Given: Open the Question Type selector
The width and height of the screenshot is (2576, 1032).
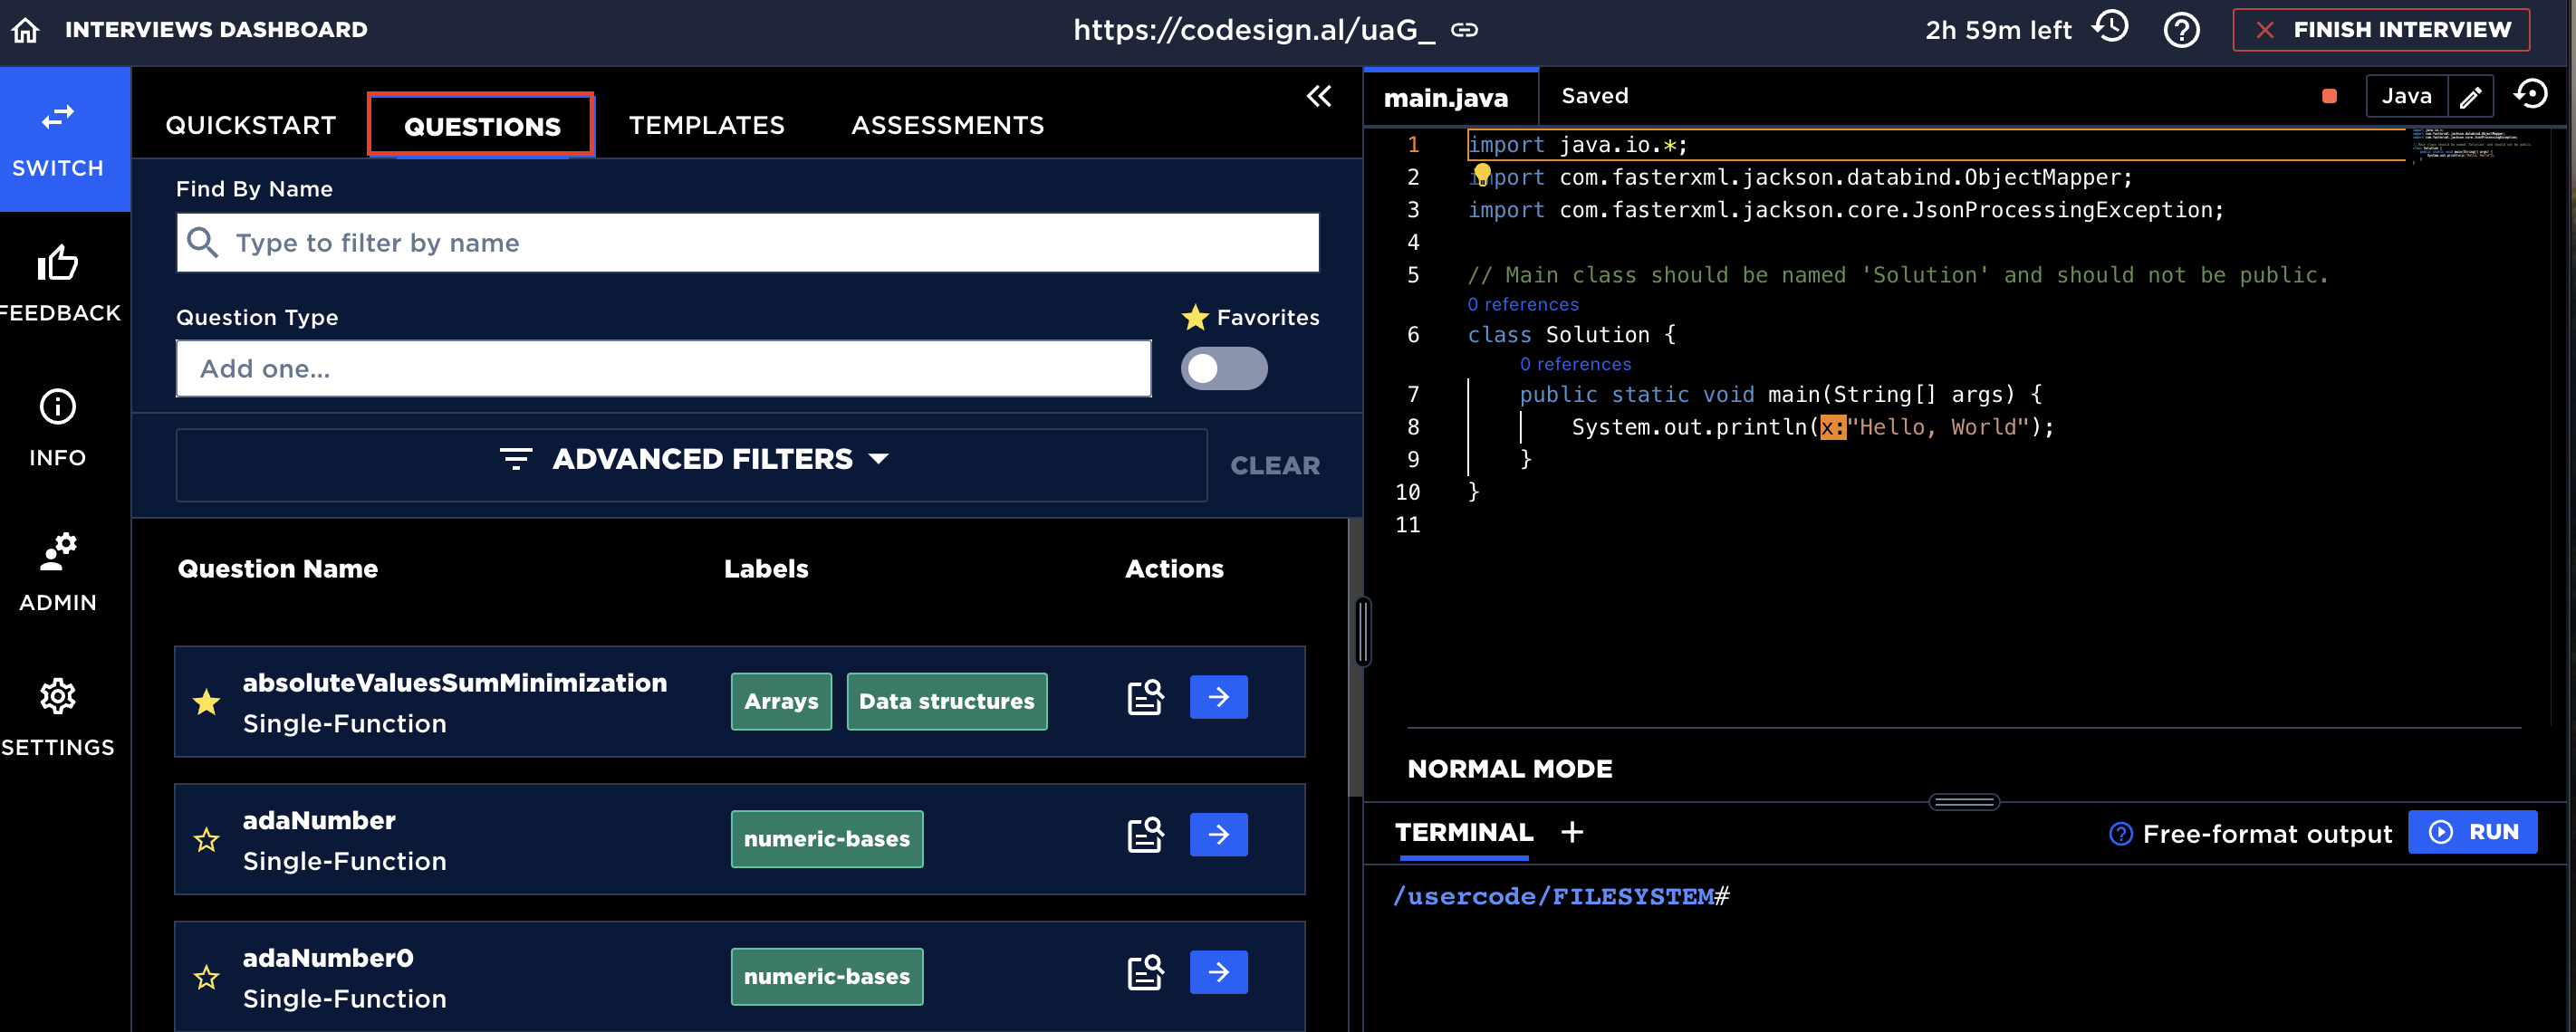Looking at the screenshot, I should click(664, 368).
